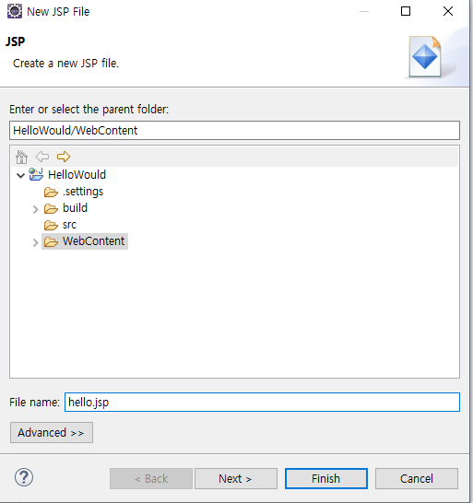Select the src folder label
The image size is (473, 503).
pos(70,225)
